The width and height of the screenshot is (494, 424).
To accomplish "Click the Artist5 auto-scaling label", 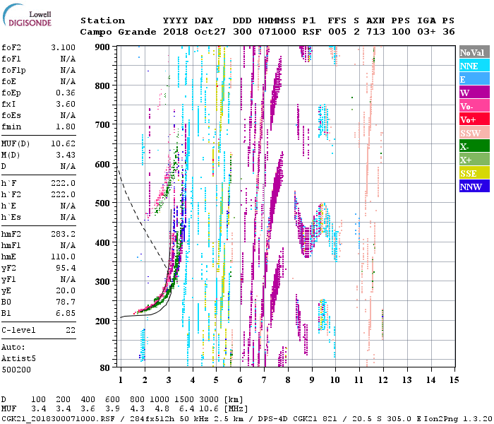I will pos(18,359).
